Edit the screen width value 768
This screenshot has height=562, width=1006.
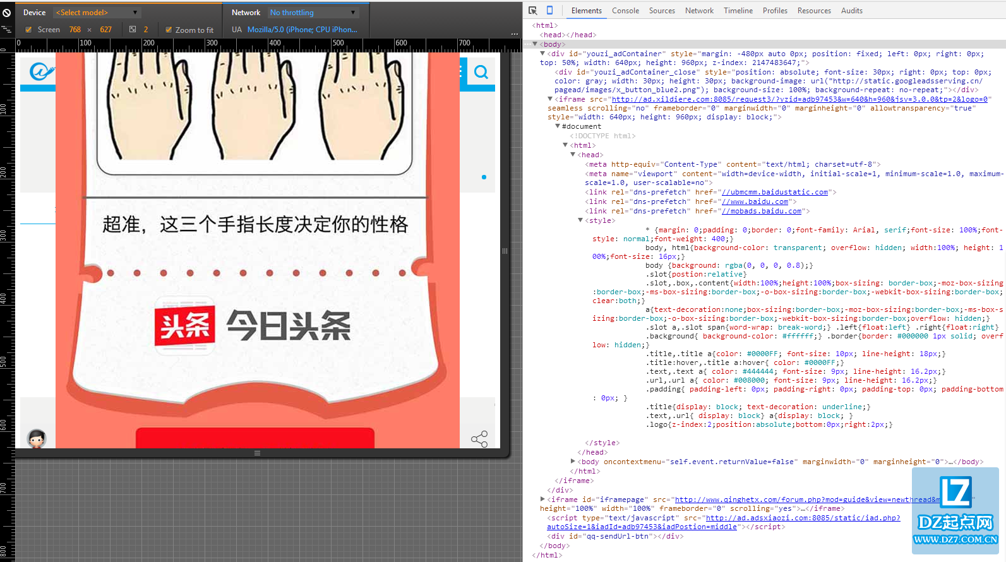(75, 30)
